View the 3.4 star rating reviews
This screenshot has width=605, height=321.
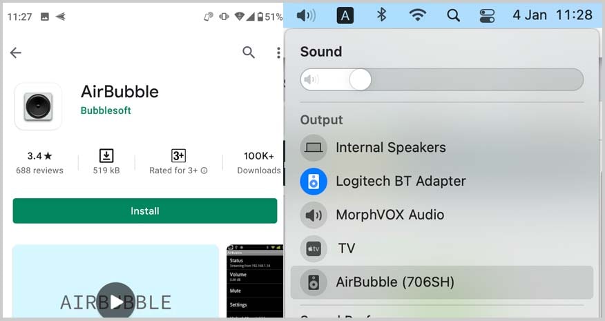39,156
